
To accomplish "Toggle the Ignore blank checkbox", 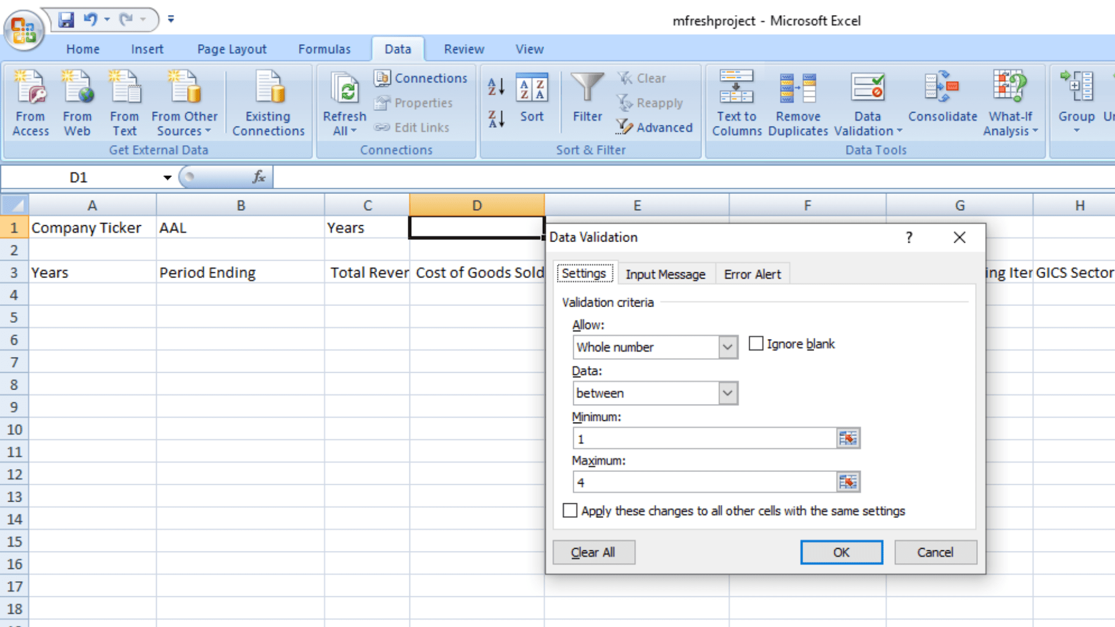I will (756, 344).
